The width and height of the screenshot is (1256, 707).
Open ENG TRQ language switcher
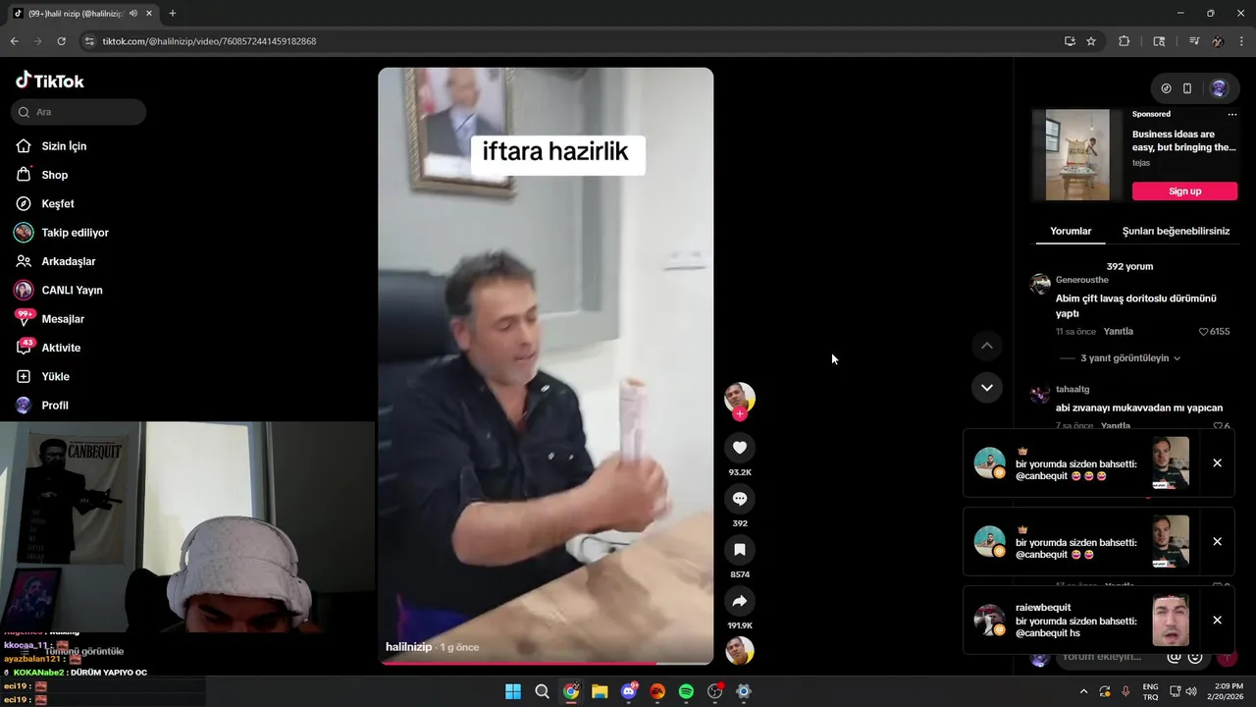(1150, 691)
